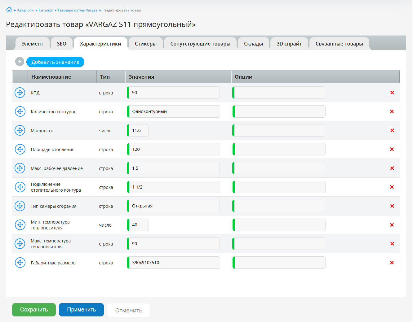Delete Мин. температура теплоносителя row

pos(392,225)
